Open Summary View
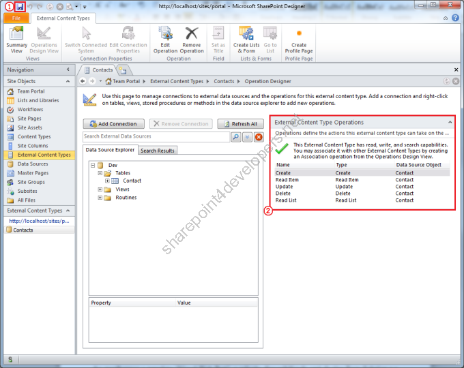The image size is (464, 368). pyautogui.click(x=16, y=40)
